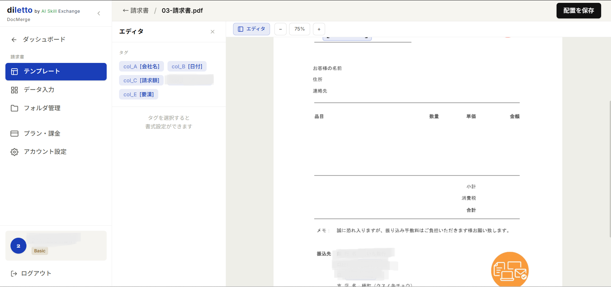Select the col_A [会社名] tag
The image size is (611, 287).
click(x=141, y=66)
